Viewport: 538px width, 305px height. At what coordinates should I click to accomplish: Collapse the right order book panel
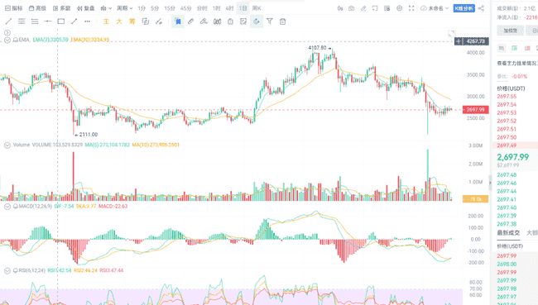coord(490,183)
